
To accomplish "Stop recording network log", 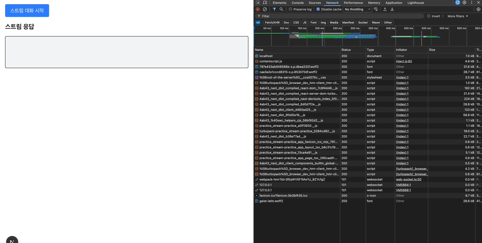I will [x=258, y=9].
